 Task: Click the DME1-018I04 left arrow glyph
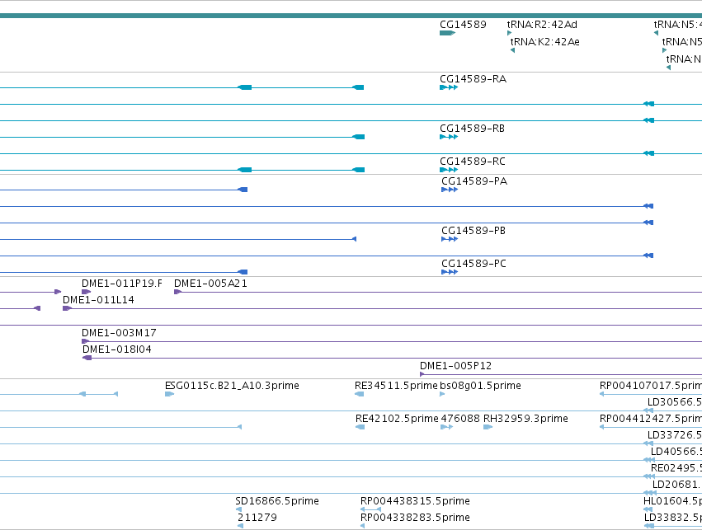(x=87, y=358)
